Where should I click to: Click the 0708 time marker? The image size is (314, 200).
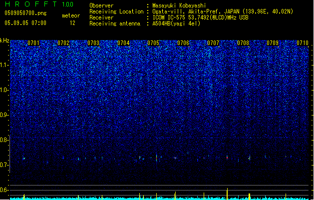coord(243,43)
